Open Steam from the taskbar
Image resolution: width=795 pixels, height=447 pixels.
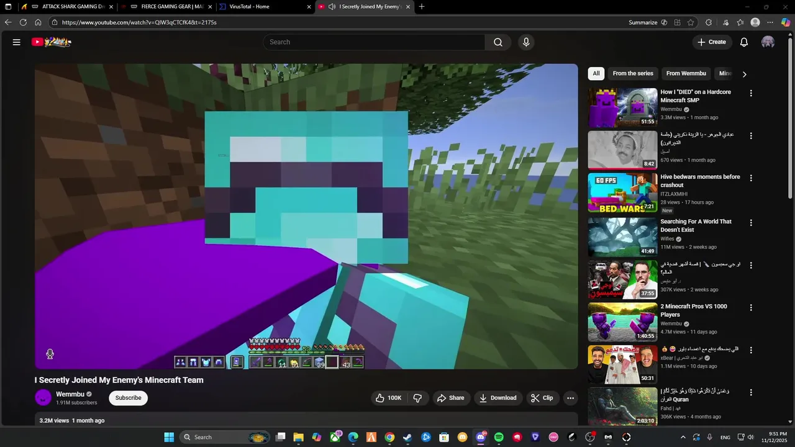click(x=407, y=437)
